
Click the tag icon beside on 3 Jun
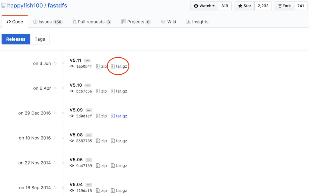55,63
